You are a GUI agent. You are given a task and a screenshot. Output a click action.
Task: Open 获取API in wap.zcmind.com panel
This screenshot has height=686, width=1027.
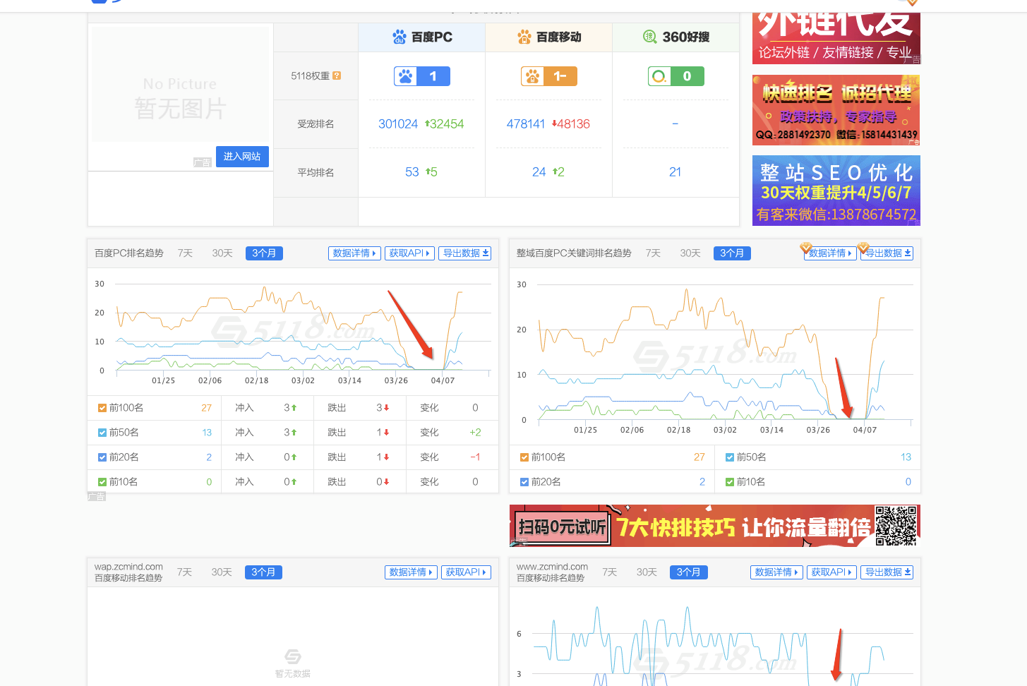point(466,572)
